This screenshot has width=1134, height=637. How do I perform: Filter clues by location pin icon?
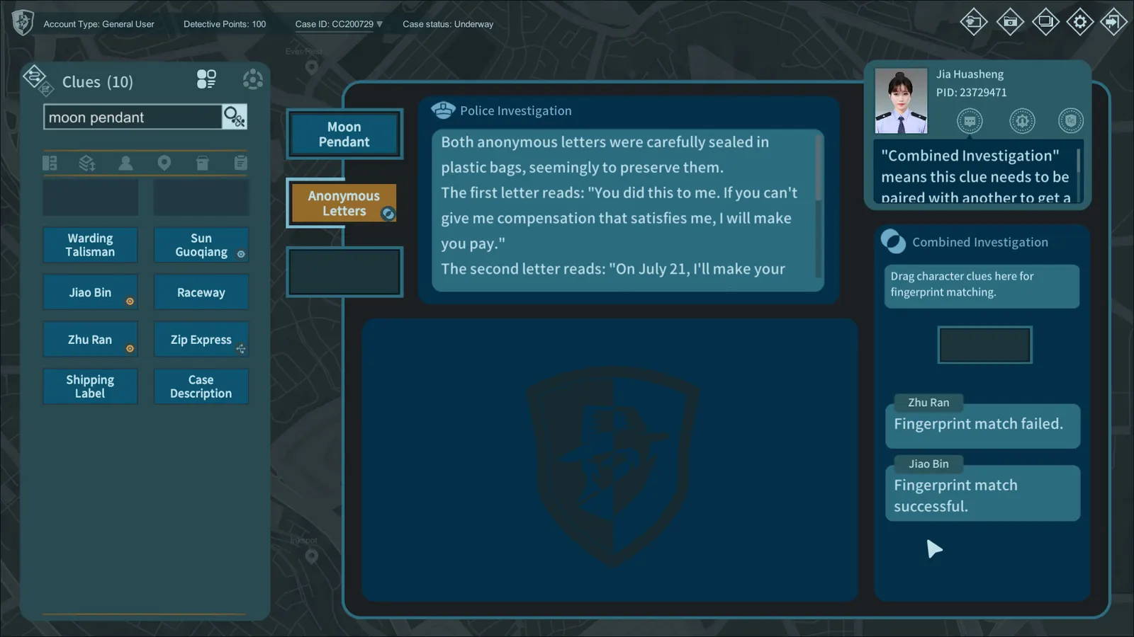click(164, 163)
